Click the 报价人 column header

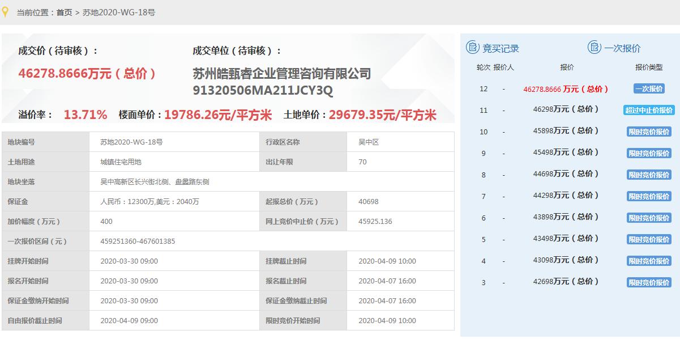503,67
